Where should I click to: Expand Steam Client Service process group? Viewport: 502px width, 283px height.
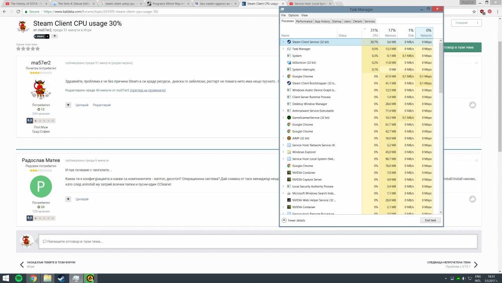[283, 42]
